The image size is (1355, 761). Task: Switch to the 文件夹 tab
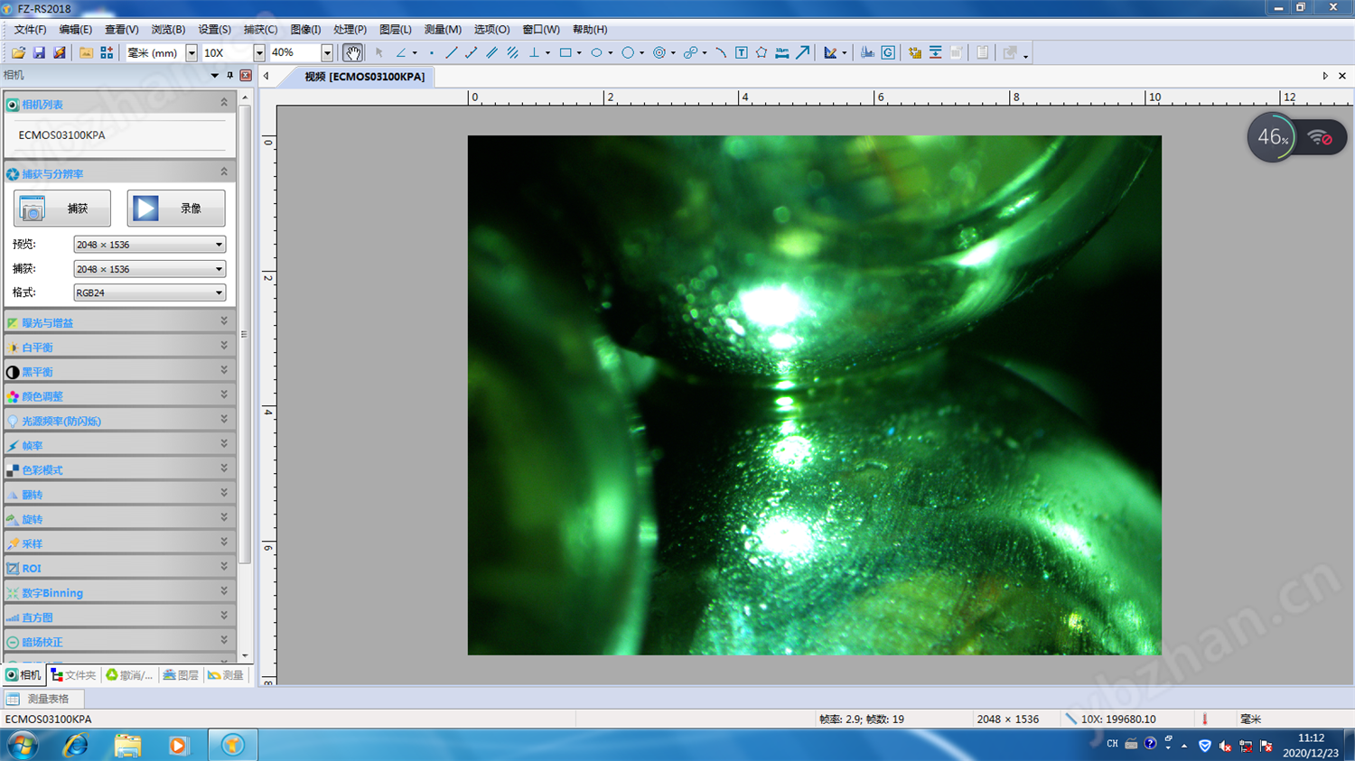tap(73, 675)
